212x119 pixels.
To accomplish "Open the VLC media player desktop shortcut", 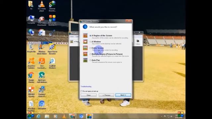I will (x=42, y=6).
